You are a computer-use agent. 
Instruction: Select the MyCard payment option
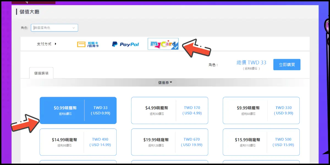(x=163, y=44)
